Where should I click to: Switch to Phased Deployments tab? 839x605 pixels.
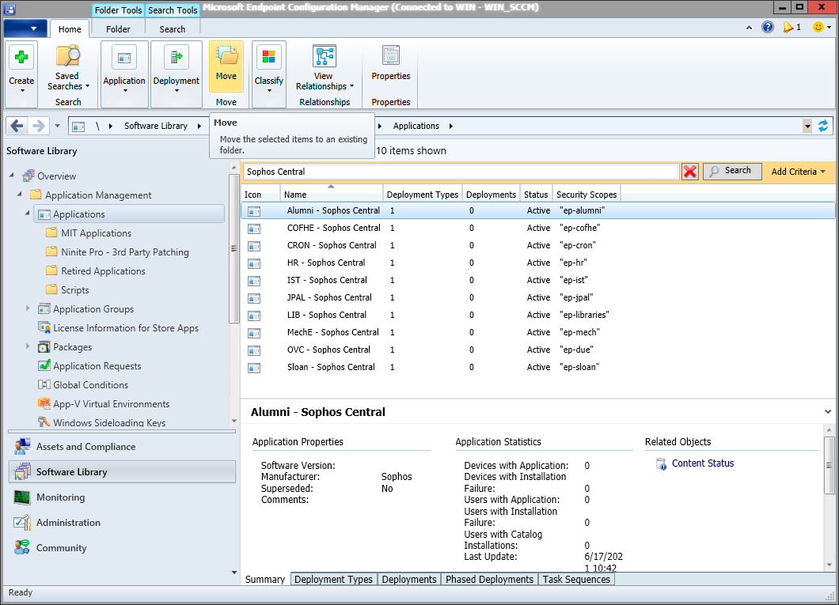point(490,580)
